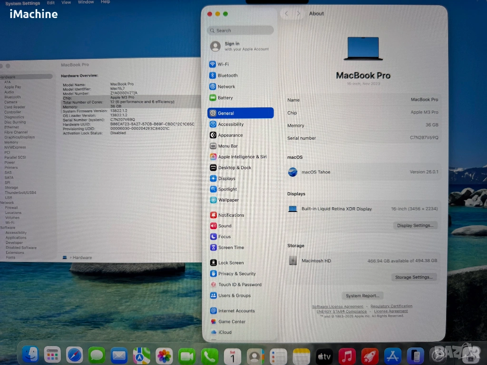
Task: Click the Display Settings button
Action: pyautogui.click(x=415, y=226)
